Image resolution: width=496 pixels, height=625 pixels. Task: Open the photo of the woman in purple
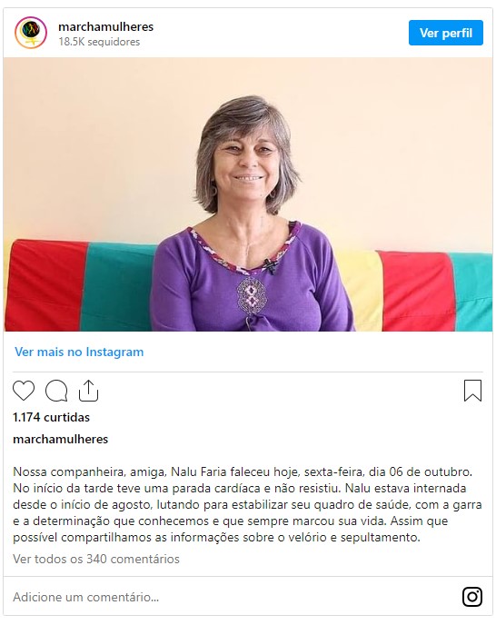(x=248, y=194)
